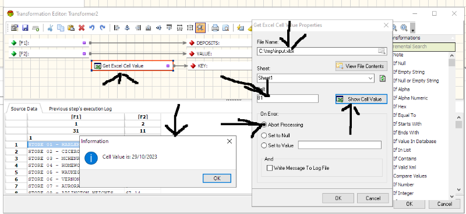Click the red X delete icon
The image size is (466, 214).
[82, 28]
